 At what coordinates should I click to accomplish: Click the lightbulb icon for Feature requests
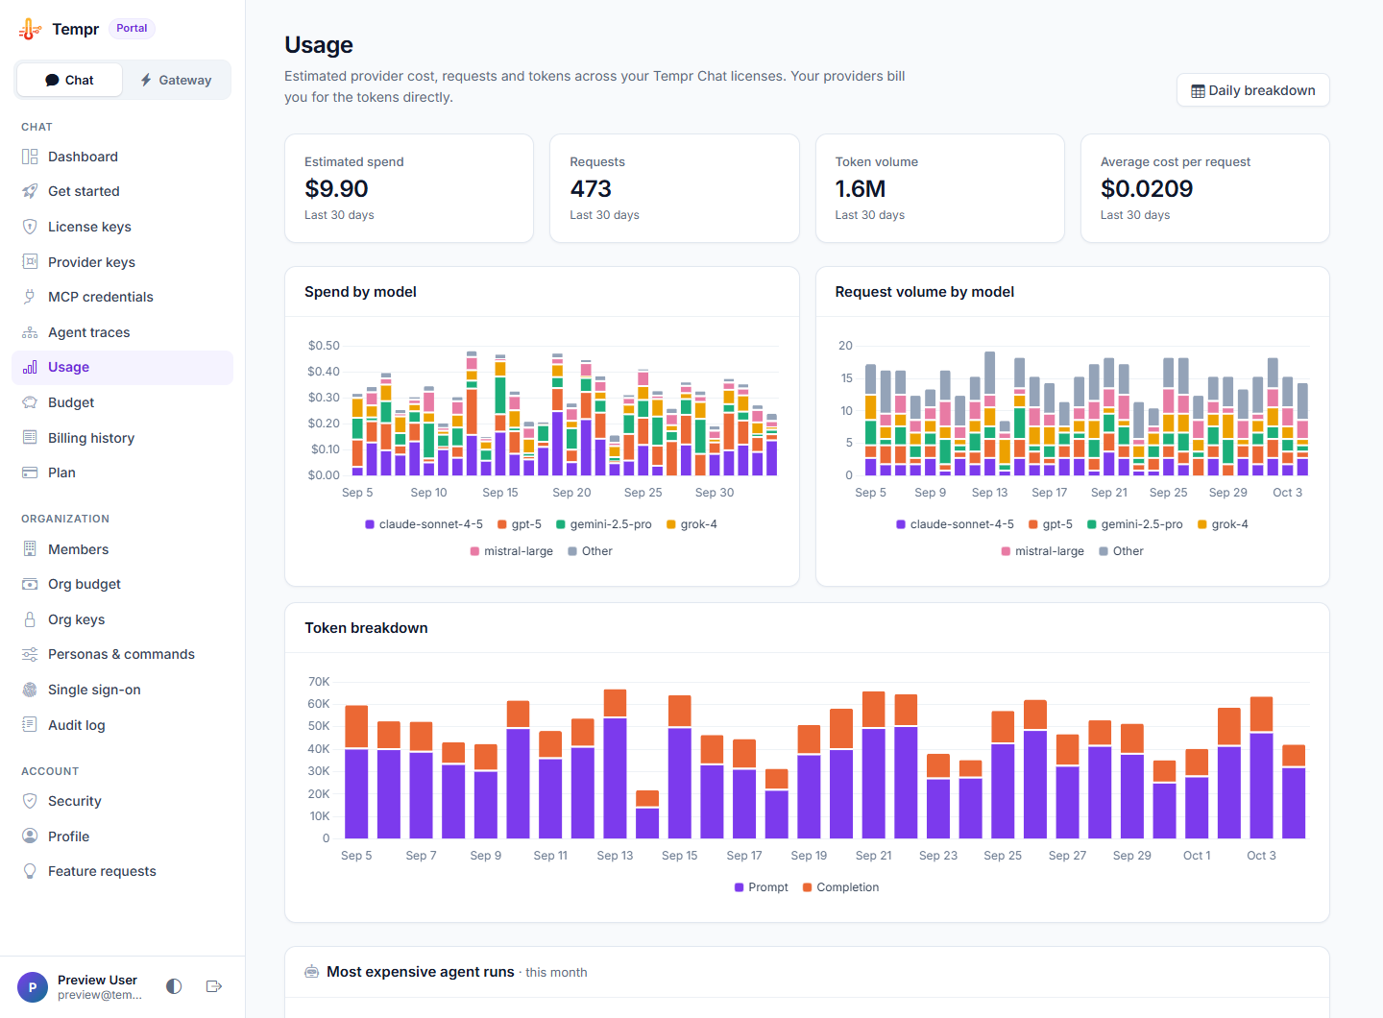point(30,871)
